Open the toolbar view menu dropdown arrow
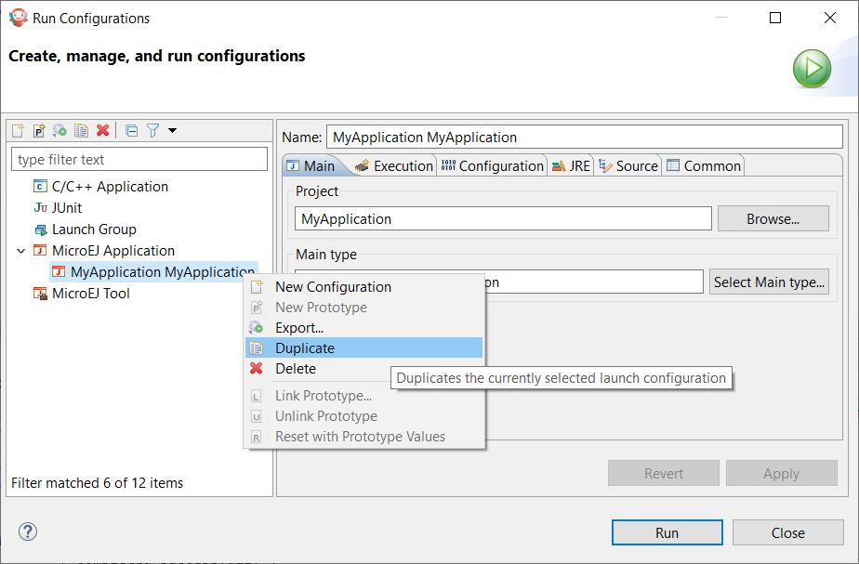Viewport: 859px width, 564px height. [x=171, y=130]
